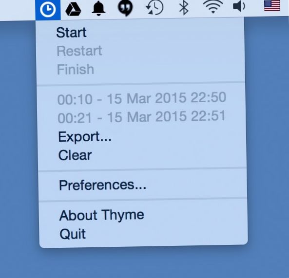The image size is (289, 278).
Task: Click the Hangouts quote-bubble icon
Action: [125, 8]
